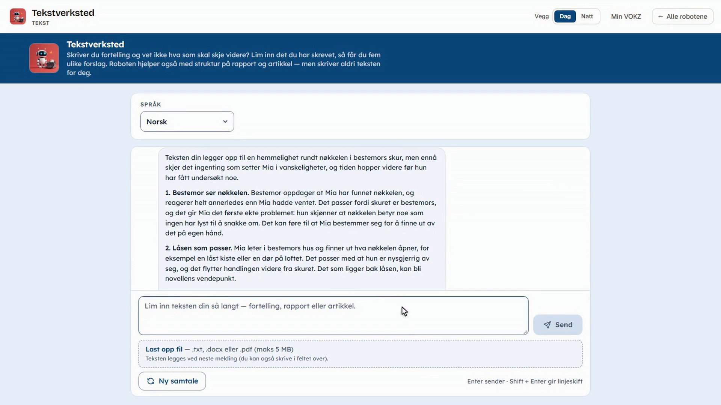Click the large robot avatar in blue banner
The image size is (721, 405).
pyautogui.click(x=44, y=58)
